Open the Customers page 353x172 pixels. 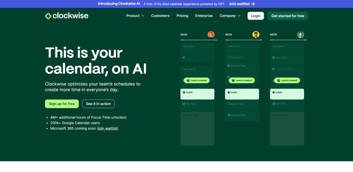[x=160, y=16]
